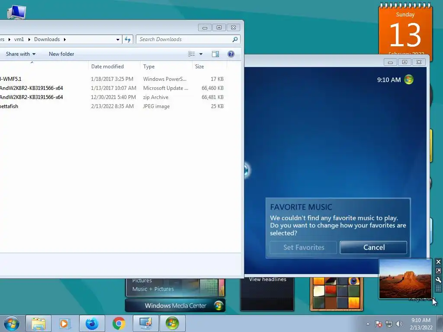
Task: Expand the arrow after vm1 breadcrumb
Action: pos(29,39)
